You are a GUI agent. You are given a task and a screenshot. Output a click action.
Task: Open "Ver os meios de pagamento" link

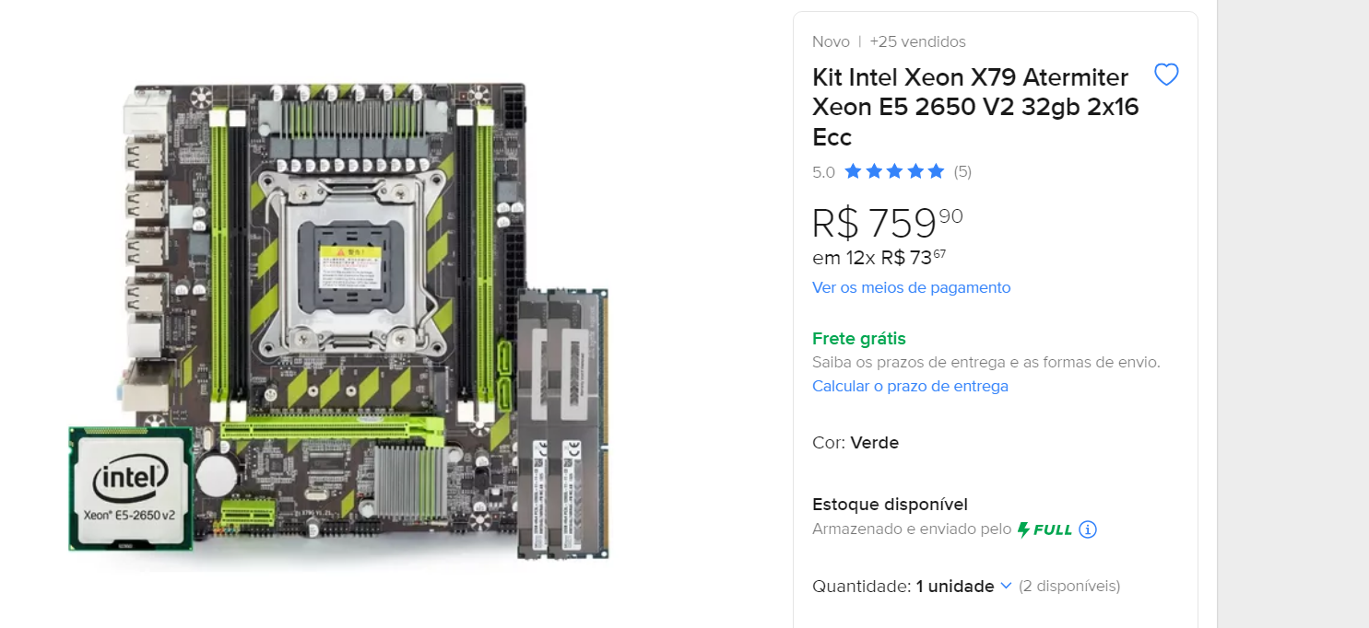(911, 287)
